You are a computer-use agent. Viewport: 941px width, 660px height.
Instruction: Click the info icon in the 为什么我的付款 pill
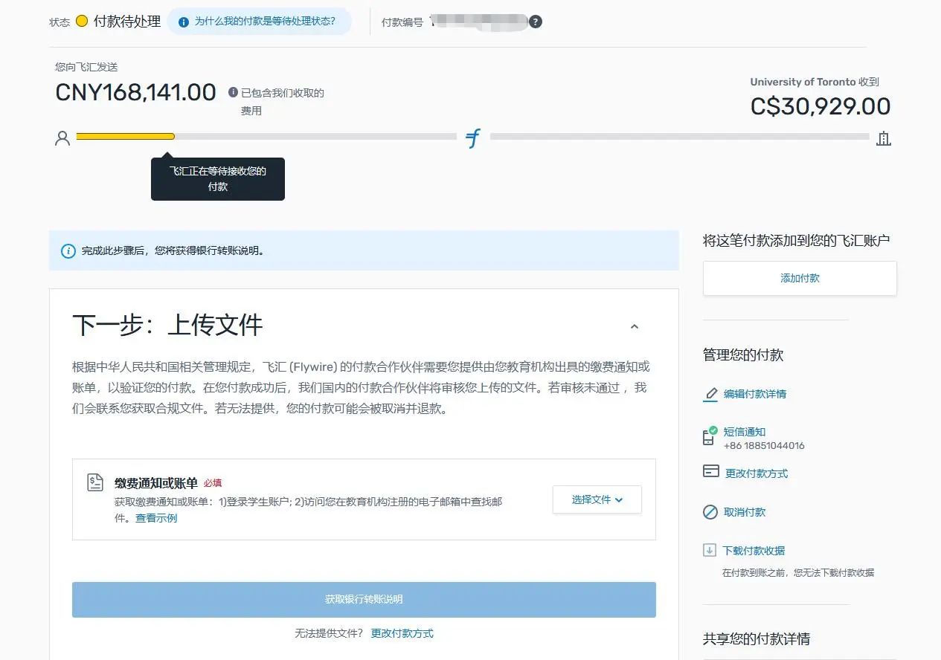pos(184,22)
